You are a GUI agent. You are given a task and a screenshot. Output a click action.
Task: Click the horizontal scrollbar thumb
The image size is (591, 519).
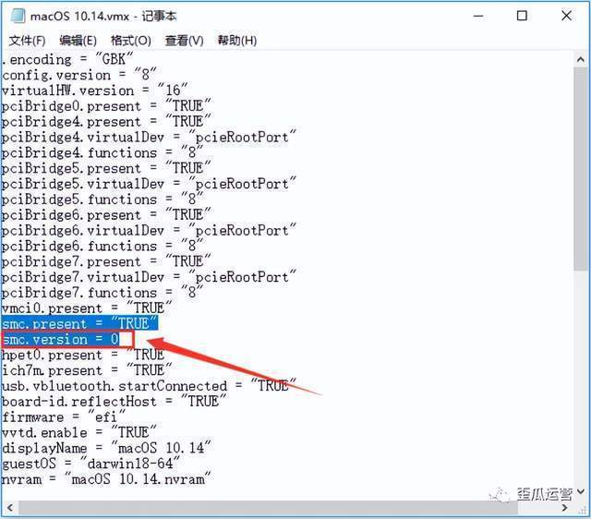pos(269,508)
